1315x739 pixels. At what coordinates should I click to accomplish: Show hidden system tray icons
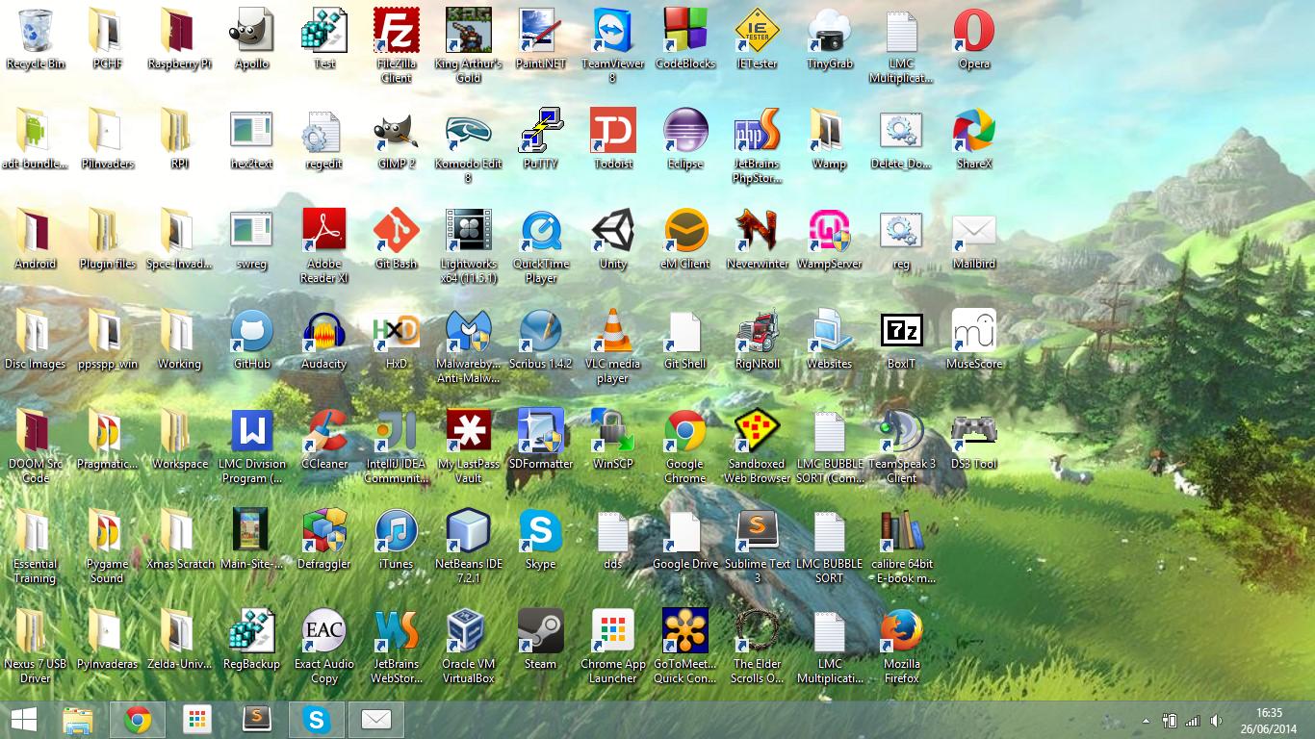[1146, 720]
